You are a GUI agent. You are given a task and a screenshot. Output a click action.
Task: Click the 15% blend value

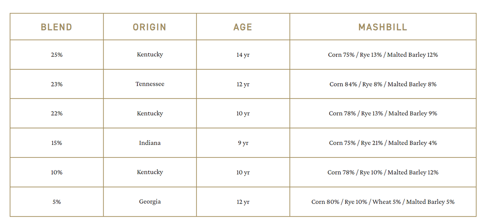pyautogui.click(x=57, y=143)
